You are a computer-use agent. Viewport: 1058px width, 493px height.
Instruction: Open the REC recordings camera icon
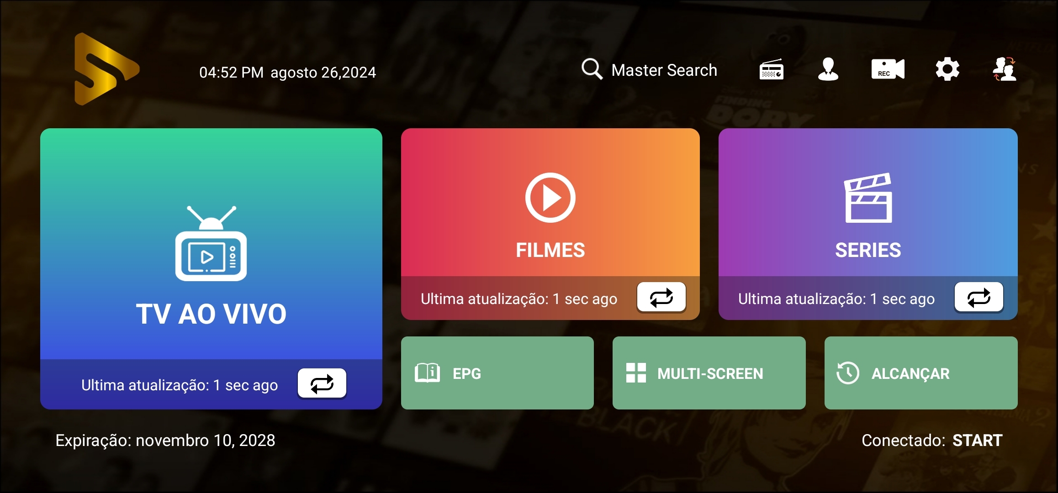[887, 69]
